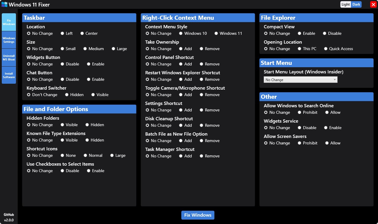Set Keyboard Switcher to Hidden
The width and height of the screenshot is (378, 224).
[74, 95]
